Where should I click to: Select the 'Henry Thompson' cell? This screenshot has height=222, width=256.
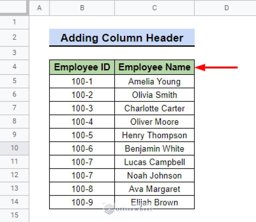pyautogui.click(x=155, y=135)
